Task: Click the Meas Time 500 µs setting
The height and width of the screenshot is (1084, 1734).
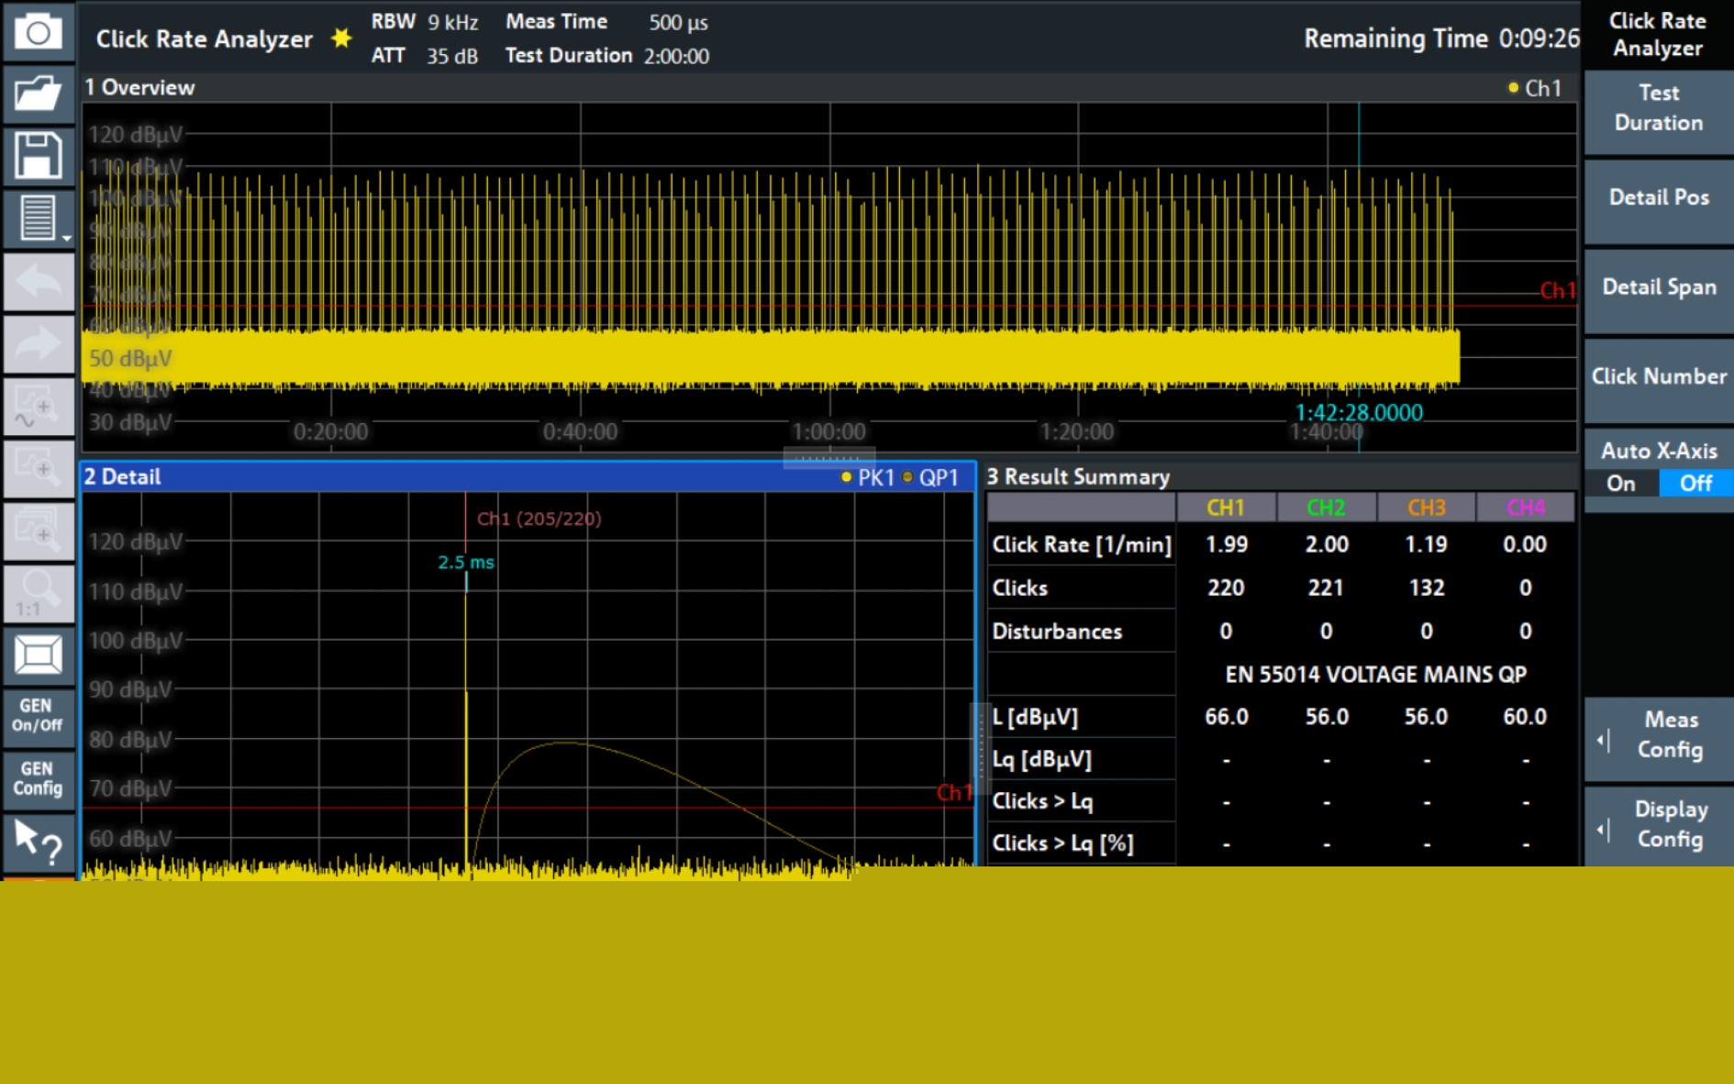Action: click(606, 21)
